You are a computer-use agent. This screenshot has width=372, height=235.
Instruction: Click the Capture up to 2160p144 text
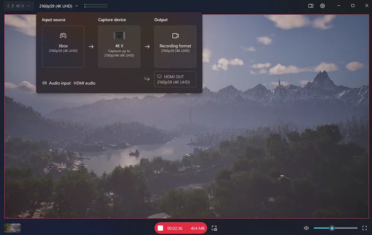click(x=119, y=53)
